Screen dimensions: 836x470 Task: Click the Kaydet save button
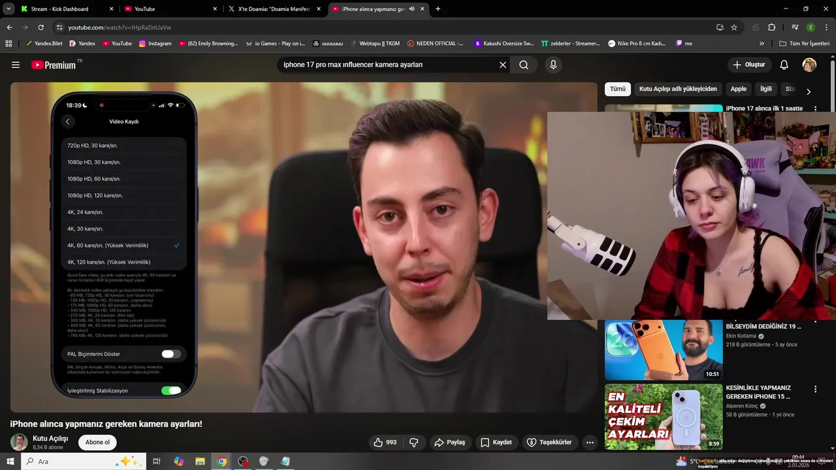pos(496,442)
